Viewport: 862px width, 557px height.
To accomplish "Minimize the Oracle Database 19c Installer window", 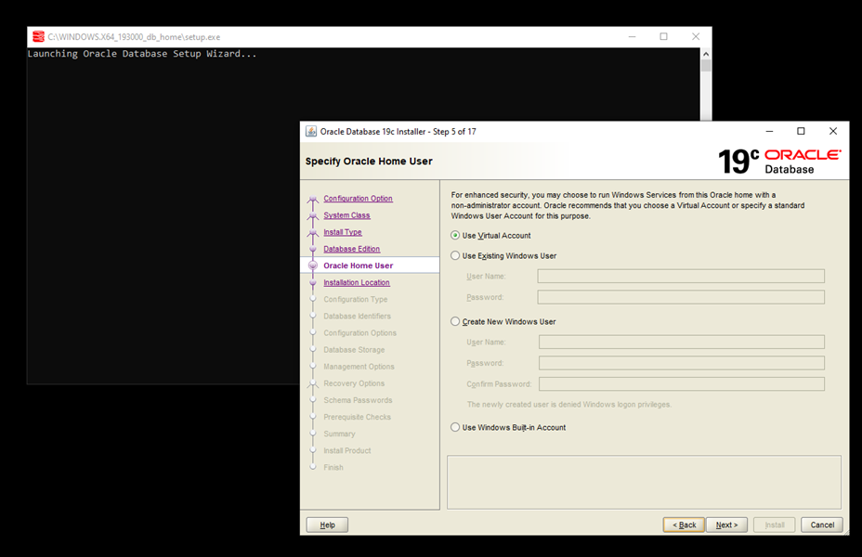I will (769, 131).
